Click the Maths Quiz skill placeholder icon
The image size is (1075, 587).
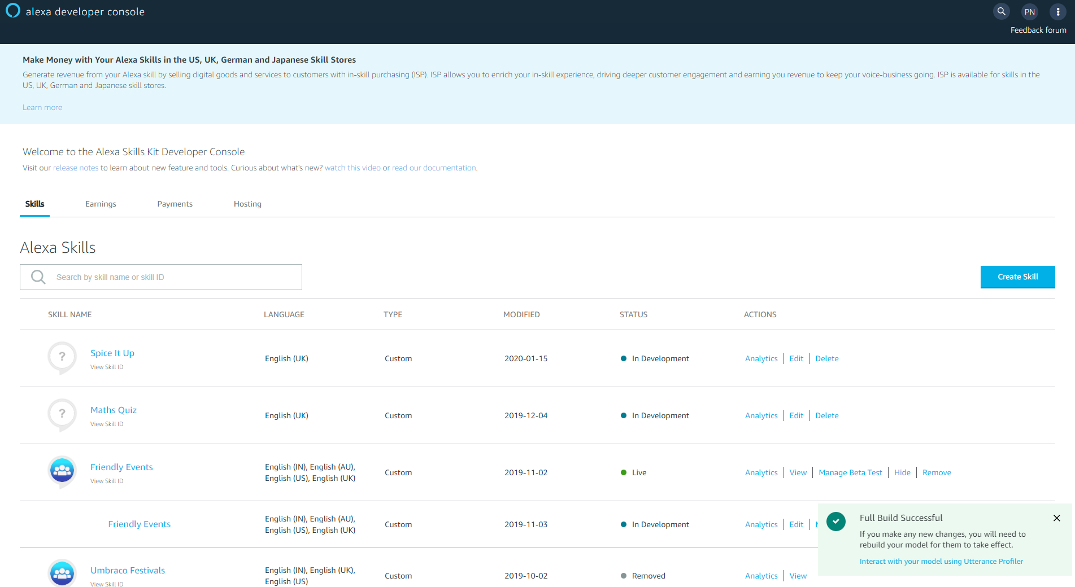pos(62,414)
